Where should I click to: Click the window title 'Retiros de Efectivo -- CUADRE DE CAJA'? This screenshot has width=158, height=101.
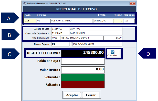tap(47, 4)
